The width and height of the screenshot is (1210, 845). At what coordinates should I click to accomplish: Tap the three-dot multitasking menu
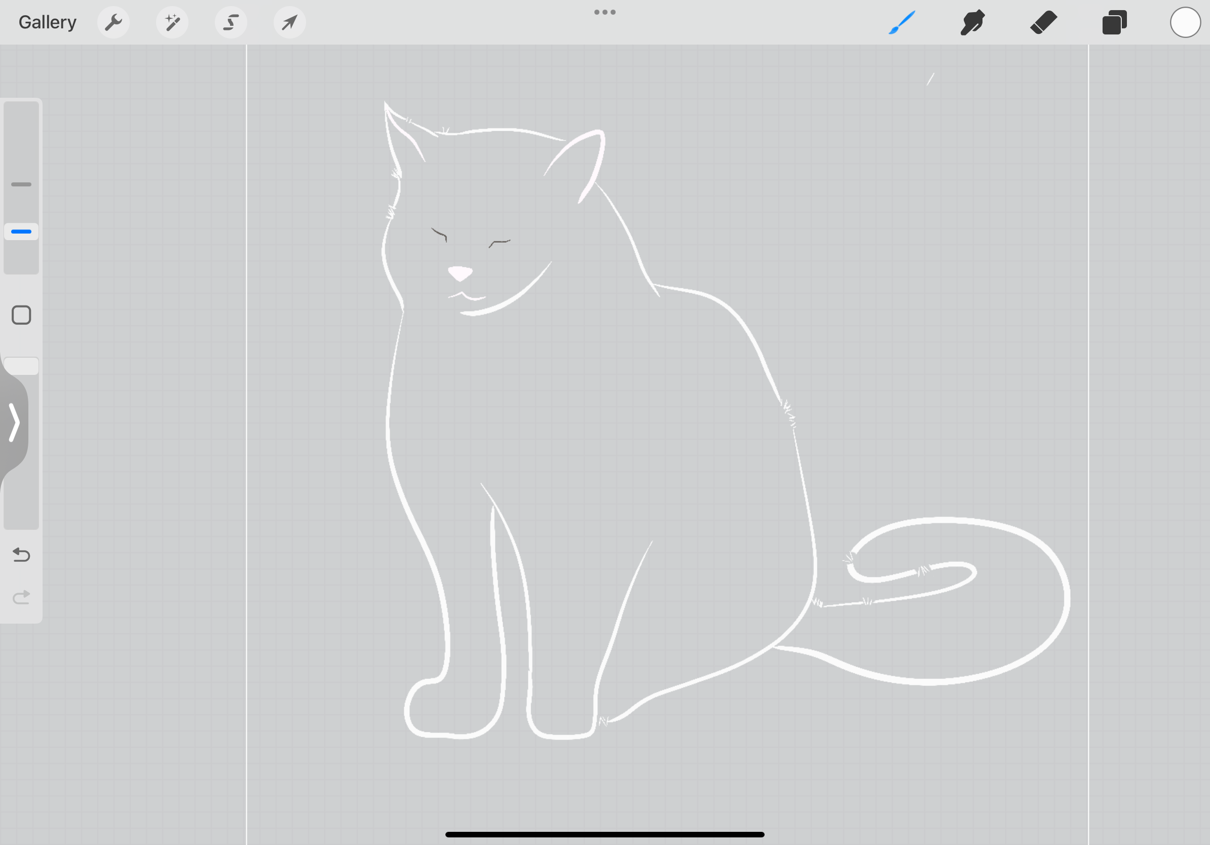(604, 12)
